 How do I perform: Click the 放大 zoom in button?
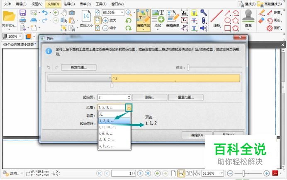[109, 20]
